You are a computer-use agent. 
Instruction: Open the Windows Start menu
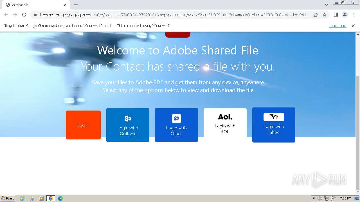point(8,198)
